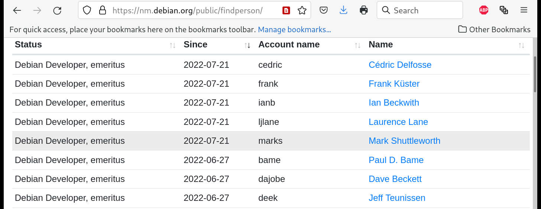Open Dave Beckett's profile
541x209 pixels.
(x=395, y=179)
